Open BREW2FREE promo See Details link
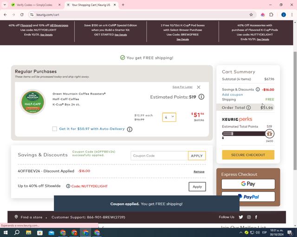 [x=182, y=39]
